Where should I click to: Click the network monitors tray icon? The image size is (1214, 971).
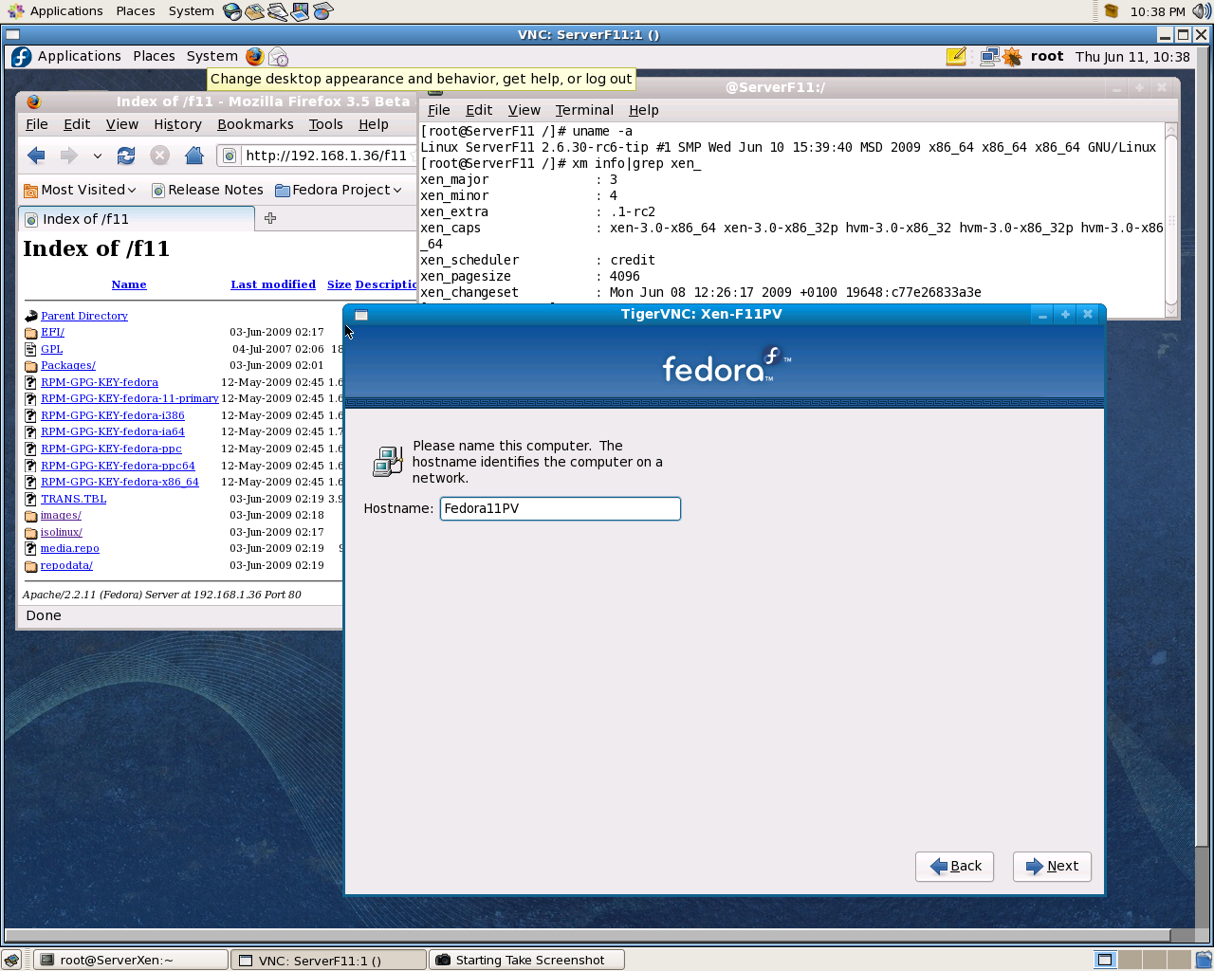(989, 57)
